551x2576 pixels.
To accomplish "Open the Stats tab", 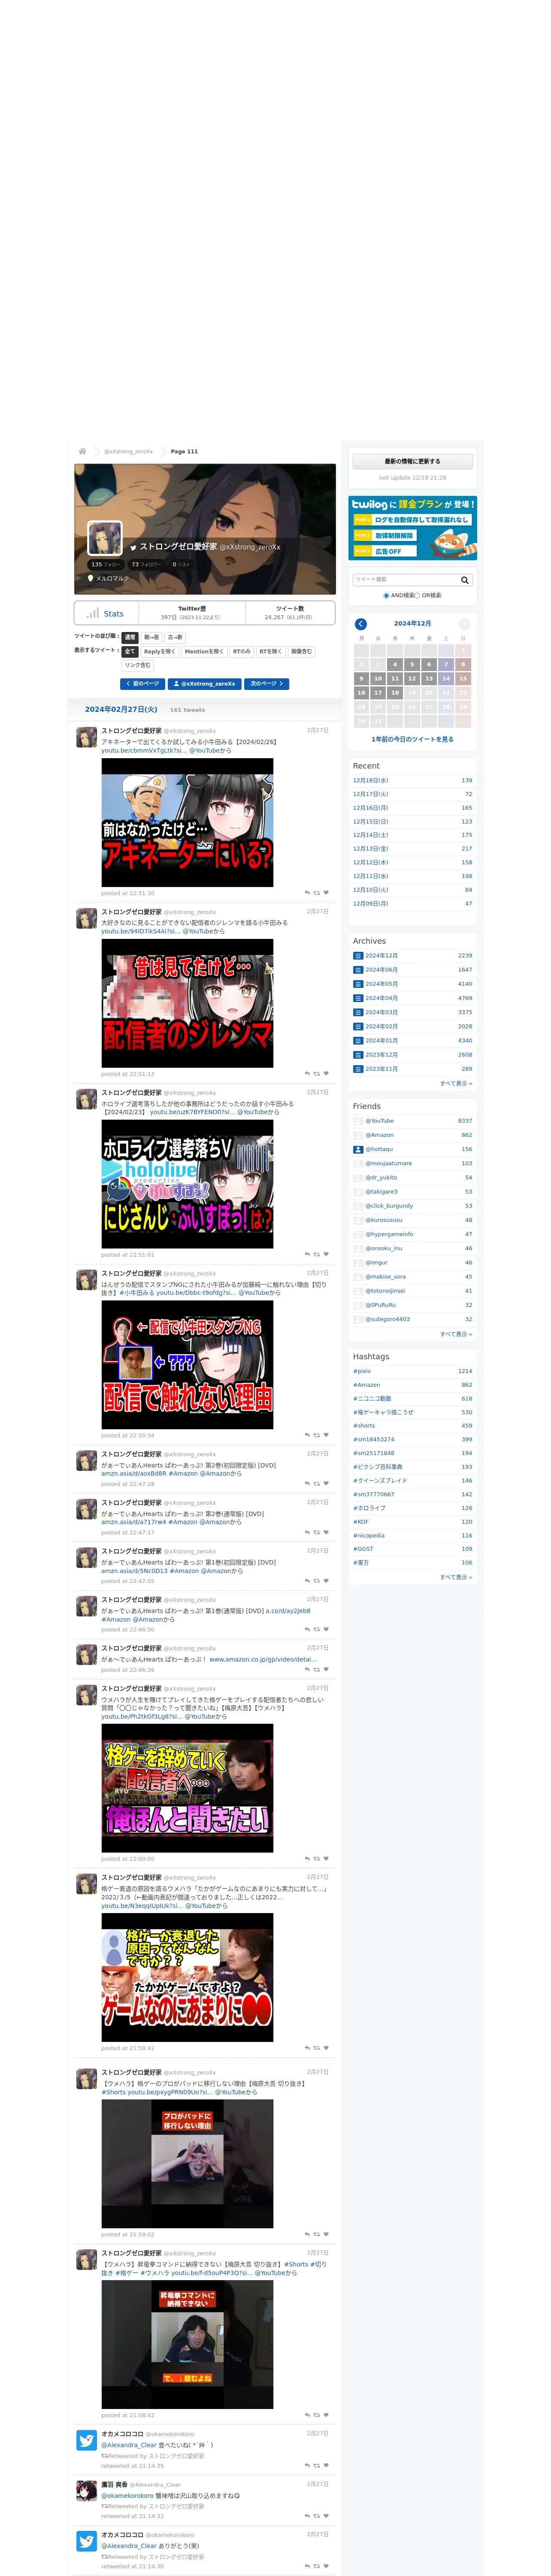I will click(x=105, y=613).
